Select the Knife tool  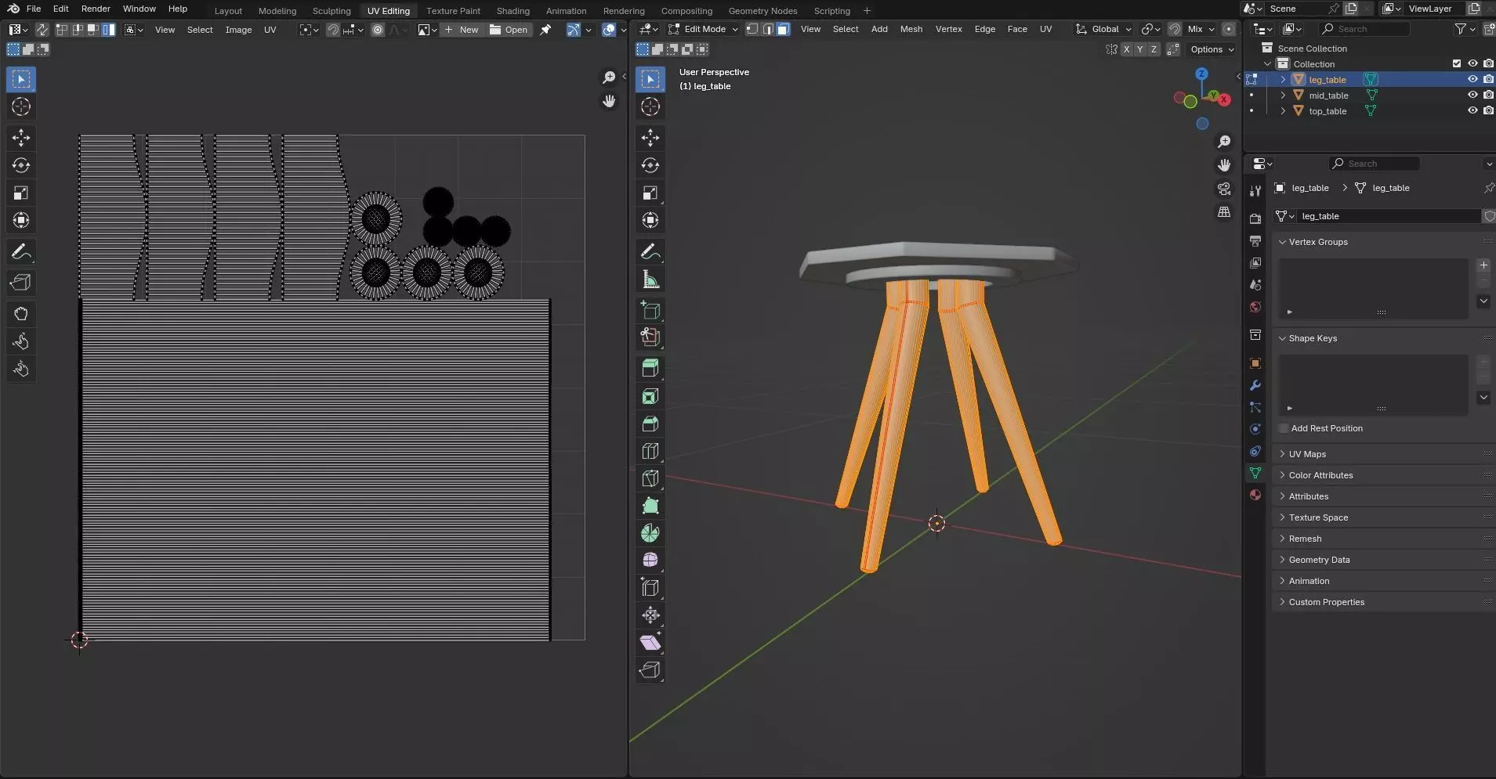tap(650, 478)
